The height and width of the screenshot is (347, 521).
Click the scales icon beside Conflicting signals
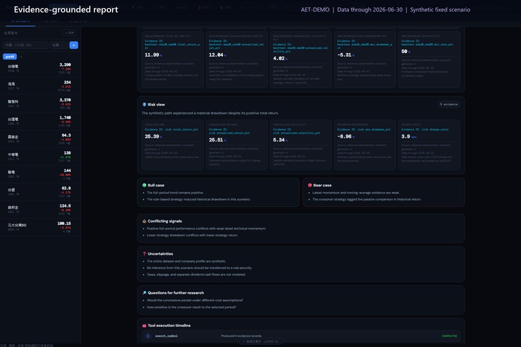pos(144,221)
